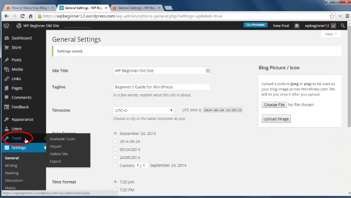Click the Links chain icon
The image size is (351, 198).
click(7, 79)
